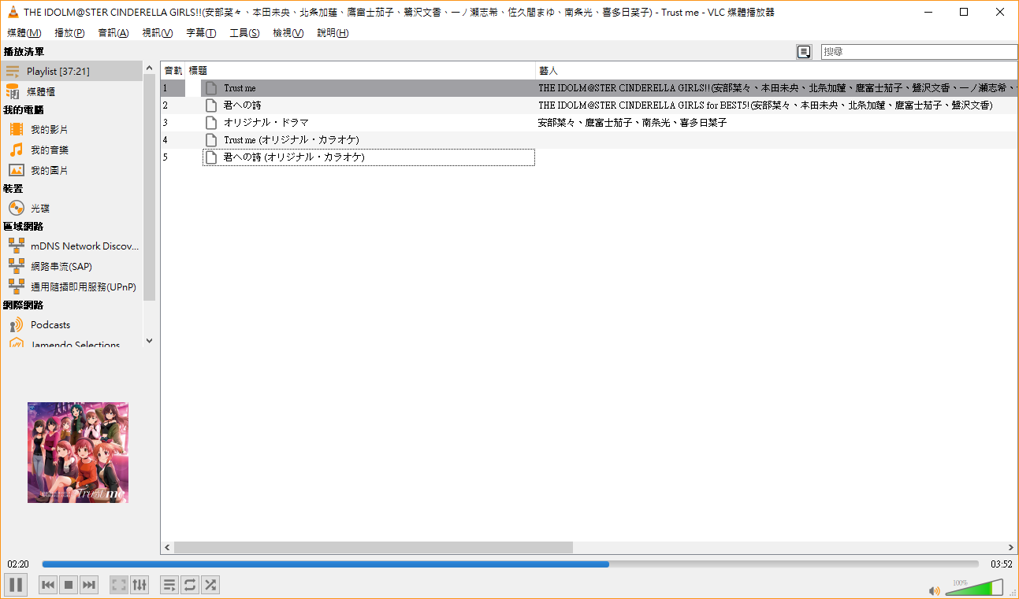
Task: Open the 音訊(A) menu
Action: coord(113,33)
